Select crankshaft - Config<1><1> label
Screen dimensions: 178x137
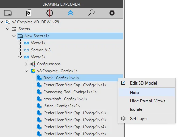tap(65, 99)
